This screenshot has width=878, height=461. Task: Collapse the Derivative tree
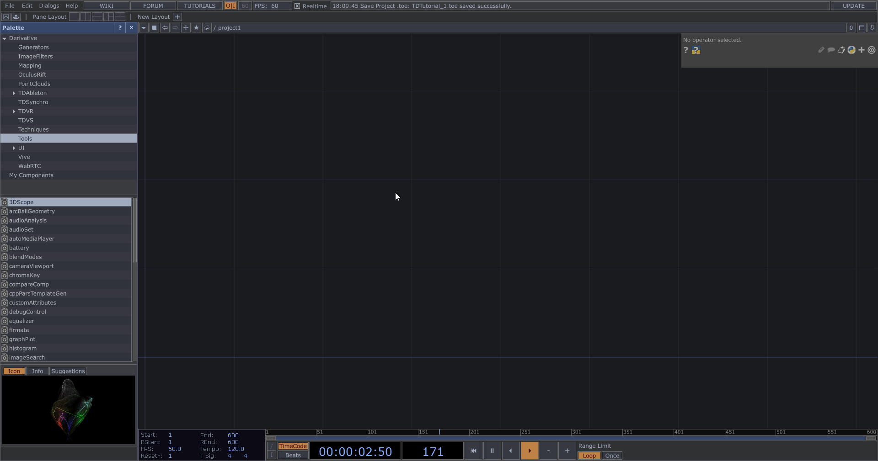(5, 38)
